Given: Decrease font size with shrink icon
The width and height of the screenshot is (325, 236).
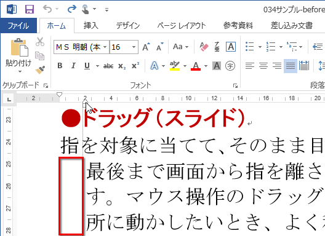Looking at the screenshot, I should [x=160, y=47].
